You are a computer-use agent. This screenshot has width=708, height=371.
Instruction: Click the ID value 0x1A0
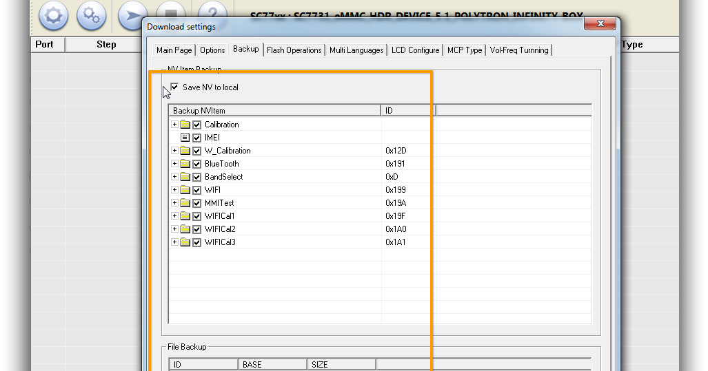(396, 229)
